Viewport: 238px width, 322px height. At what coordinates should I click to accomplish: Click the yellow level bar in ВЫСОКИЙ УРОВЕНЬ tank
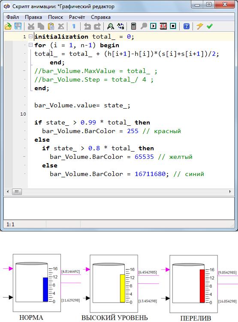point(123,289)
